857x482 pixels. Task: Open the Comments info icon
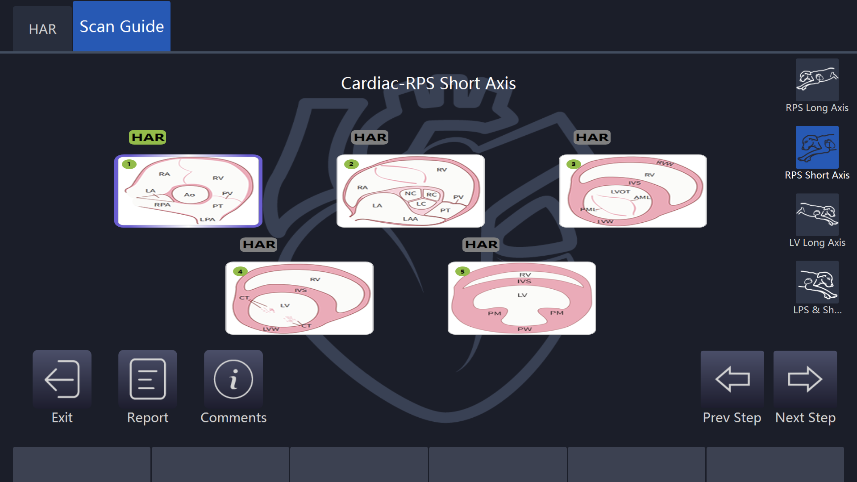coord(233,379)
